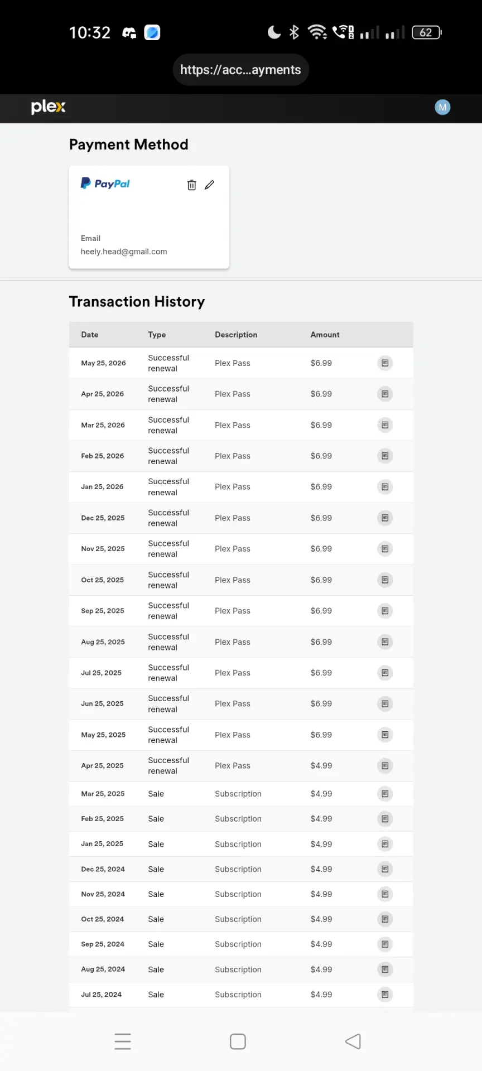Screen dimensions: 482x1071
Task: View the receipt for the Jan 25, 2025 subscription sale
Action: click(385, 844)
